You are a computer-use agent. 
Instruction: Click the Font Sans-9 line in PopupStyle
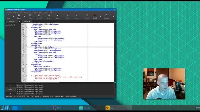42,66
